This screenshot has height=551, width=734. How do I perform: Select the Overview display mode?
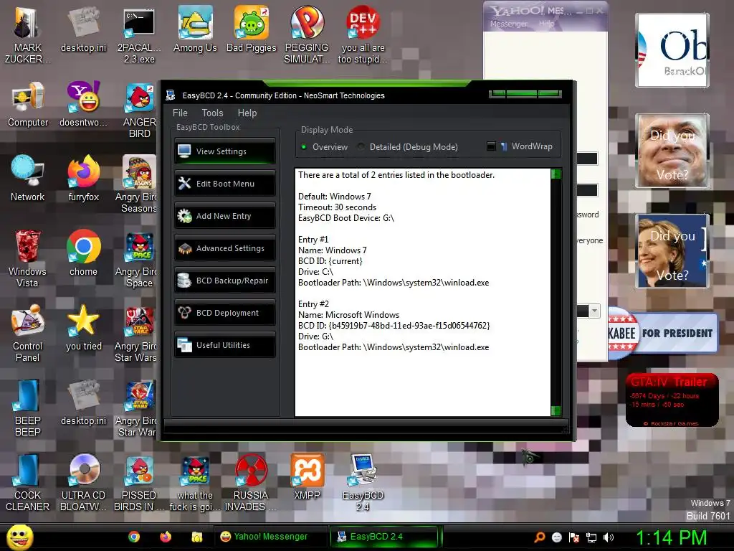325,146
